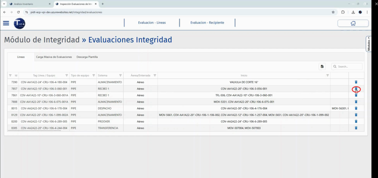Expand the Módulos side panel
Screen dimensions: 378x178
coord(369,43)
